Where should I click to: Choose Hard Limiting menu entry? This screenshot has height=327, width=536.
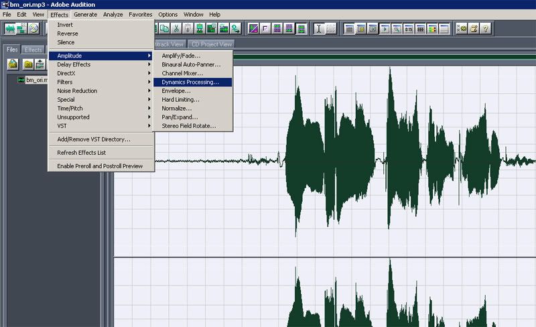193,100
